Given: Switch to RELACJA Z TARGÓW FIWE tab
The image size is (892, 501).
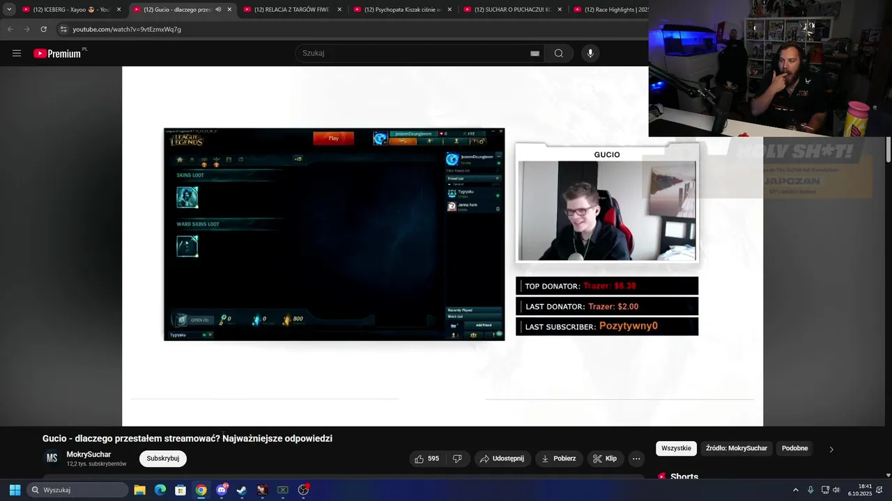Looking at the screenshot, I should tap(291, 10).
